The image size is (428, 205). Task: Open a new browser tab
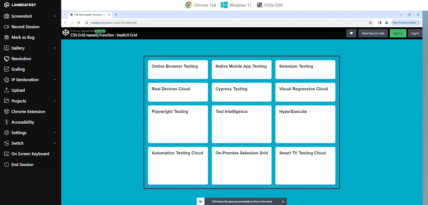click(x=116, y=15)
